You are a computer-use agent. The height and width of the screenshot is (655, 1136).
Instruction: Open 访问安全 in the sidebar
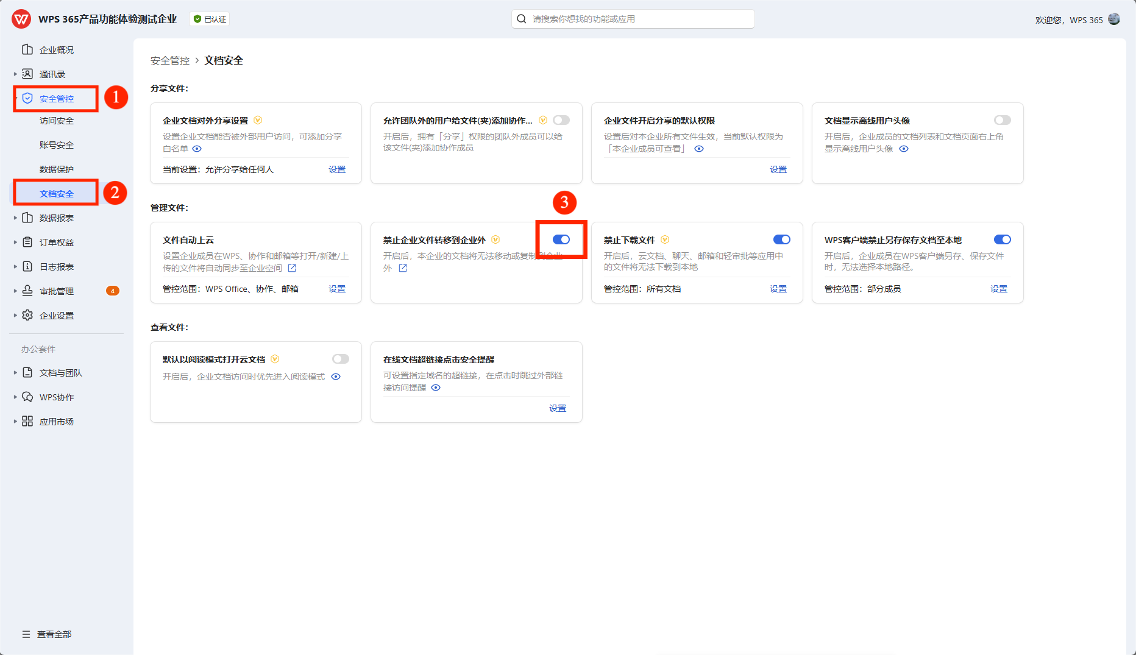[x=57, y=121]
